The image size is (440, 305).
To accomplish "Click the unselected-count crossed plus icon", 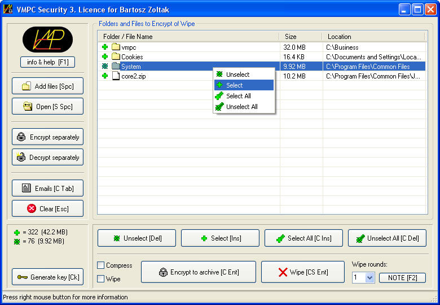I will click(x=17, y=241).
